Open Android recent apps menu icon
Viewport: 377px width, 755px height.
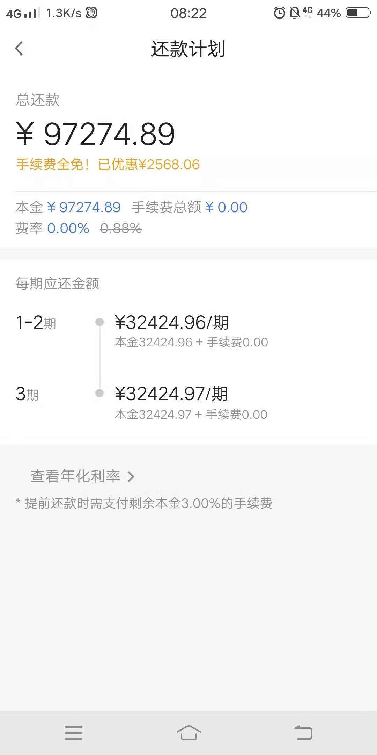(74, 733)
